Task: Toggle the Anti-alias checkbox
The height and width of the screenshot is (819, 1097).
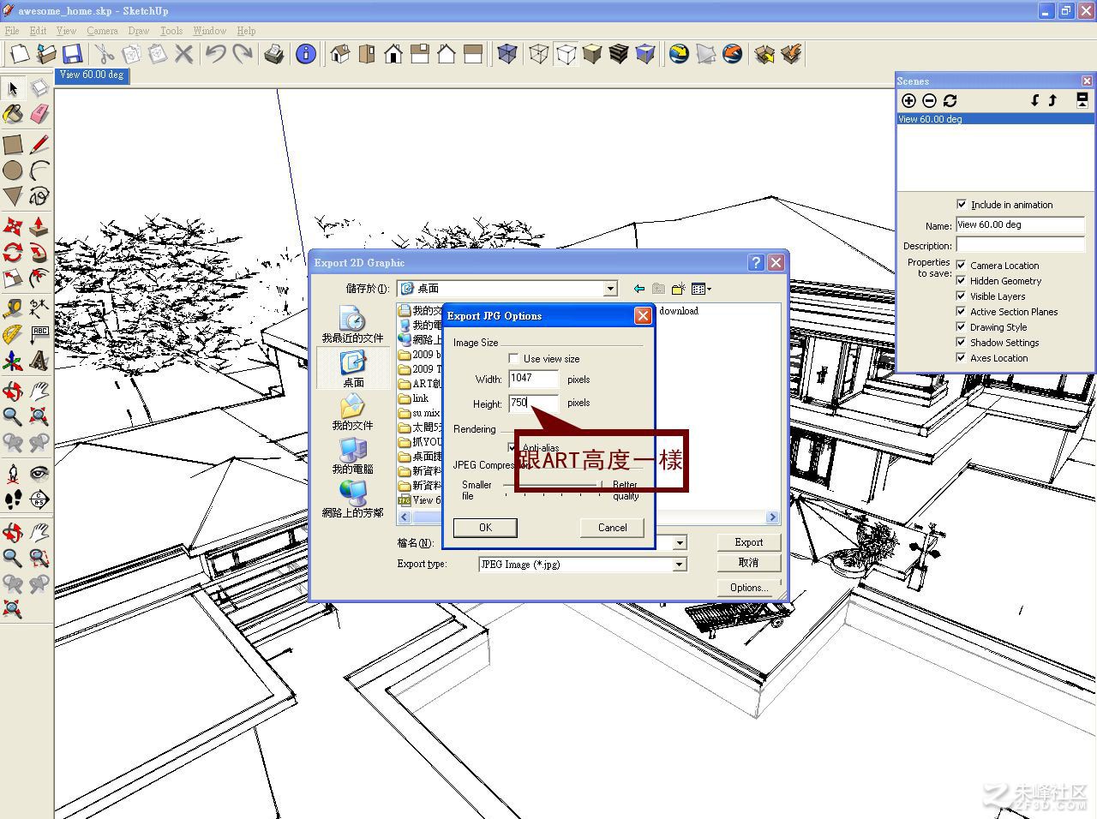Action: pyautogui.click(x=513, y=448)
